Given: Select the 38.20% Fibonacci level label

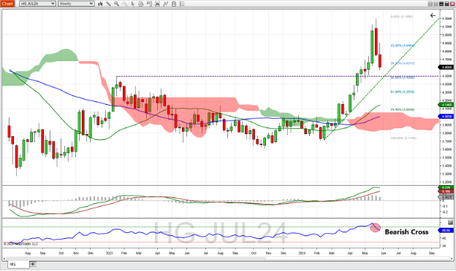Looking at the screenshot, I should [x=402, y=63].
